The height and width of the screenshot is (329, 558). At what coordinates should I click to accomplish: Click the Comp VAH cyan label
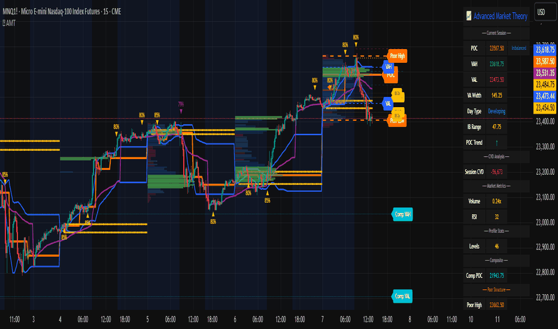pos(402,215)
